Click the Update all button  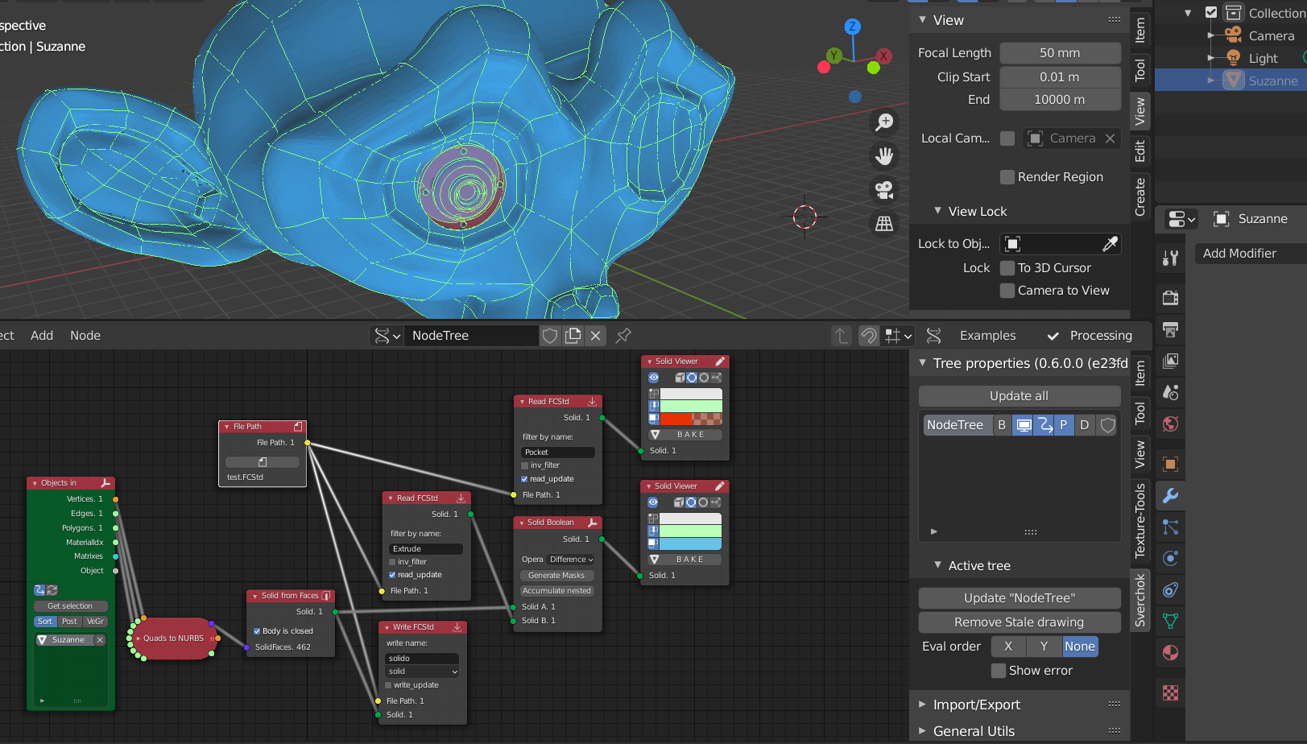tap(1020, 396)
